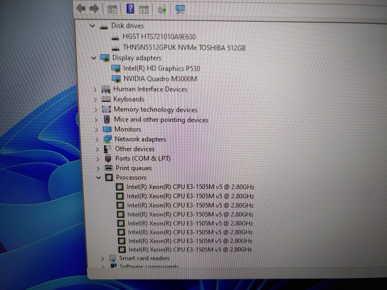Collapse the Disk drives category

point(92,26)
